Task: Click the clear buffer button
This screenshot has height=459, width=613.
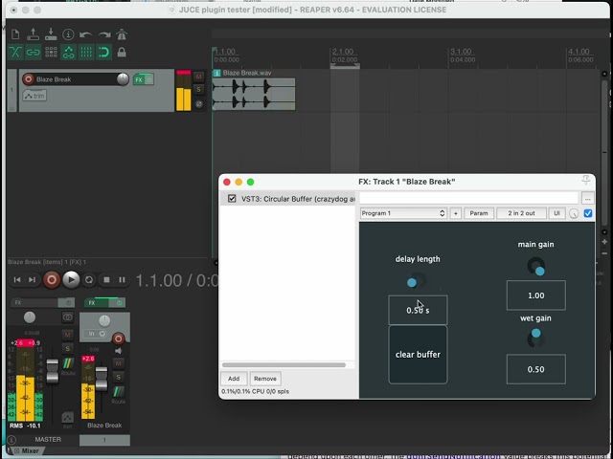Action: click(418, 355)
